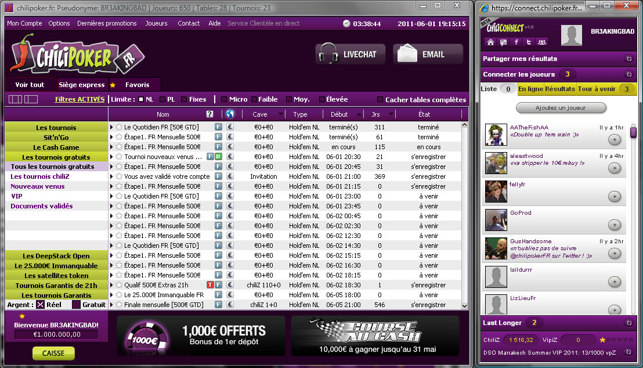
Task: Open the Options menu
Action: tap(59, 23)
